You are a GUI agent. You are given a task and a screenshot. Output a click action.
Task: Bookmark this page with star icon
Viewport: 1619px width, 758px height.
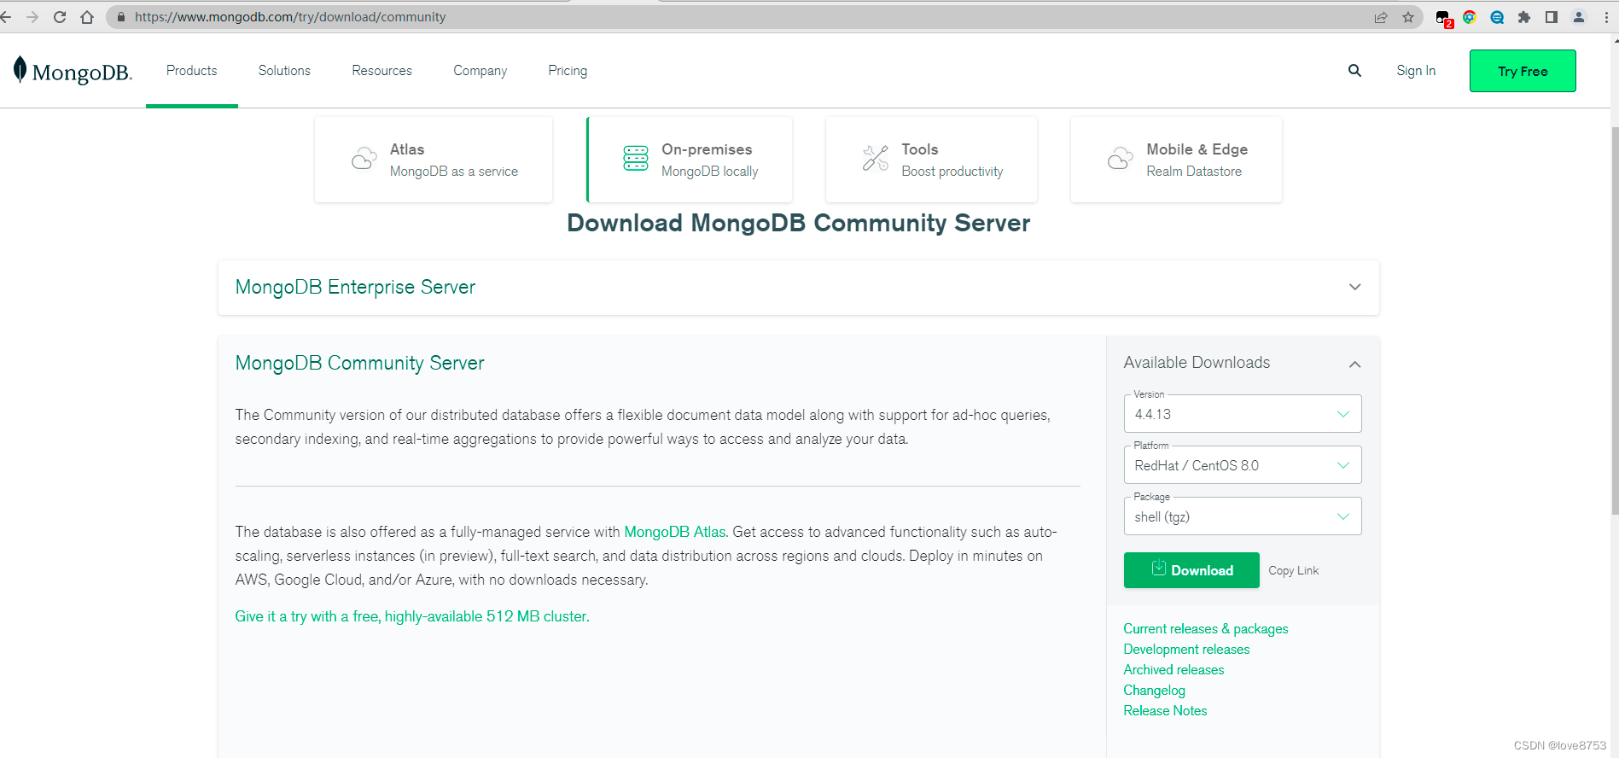tap(1408, 17)
